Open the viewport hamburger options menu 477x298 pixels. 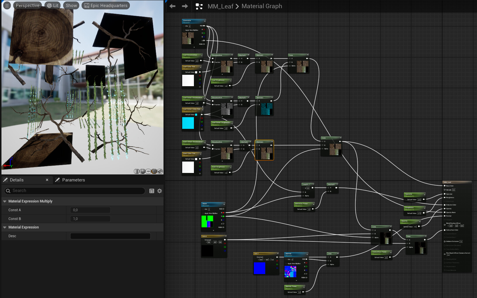tap(7, 5)
